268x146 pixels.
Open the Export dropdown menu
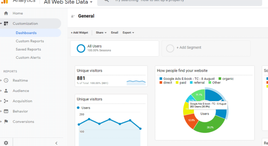[x=128, y=33]
